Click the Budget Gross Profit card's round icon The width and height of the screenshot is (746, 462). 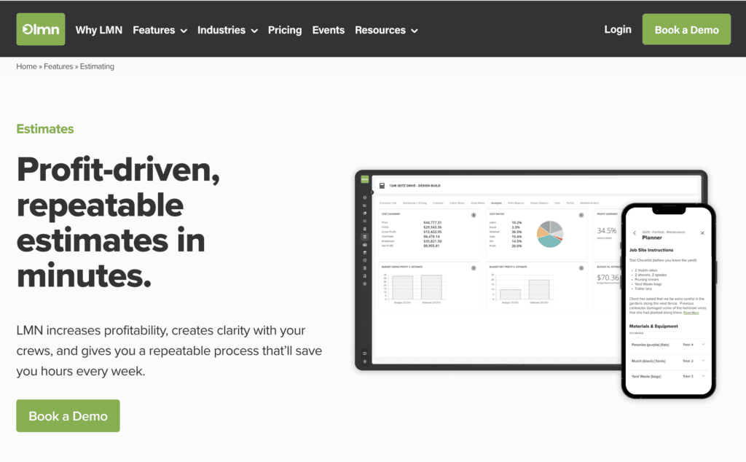coord(474,267)
